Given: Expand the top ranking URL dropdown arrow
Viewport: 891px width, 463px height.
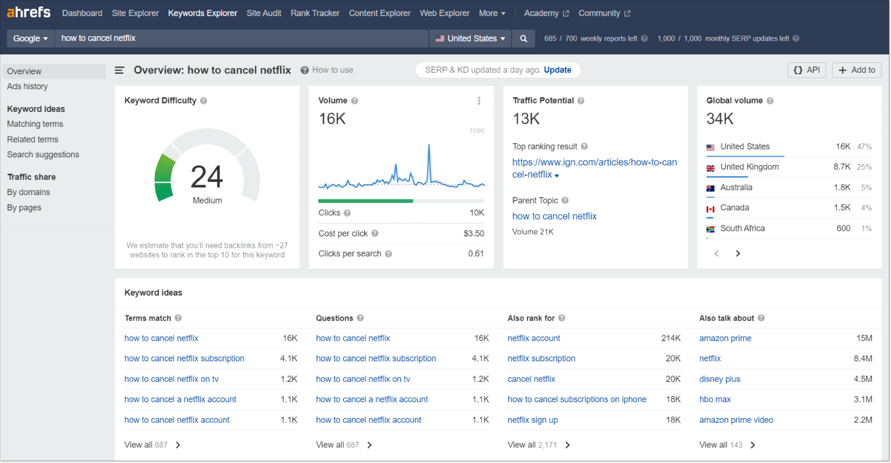Looking at the screenshot, I should [x=557, y=176].
